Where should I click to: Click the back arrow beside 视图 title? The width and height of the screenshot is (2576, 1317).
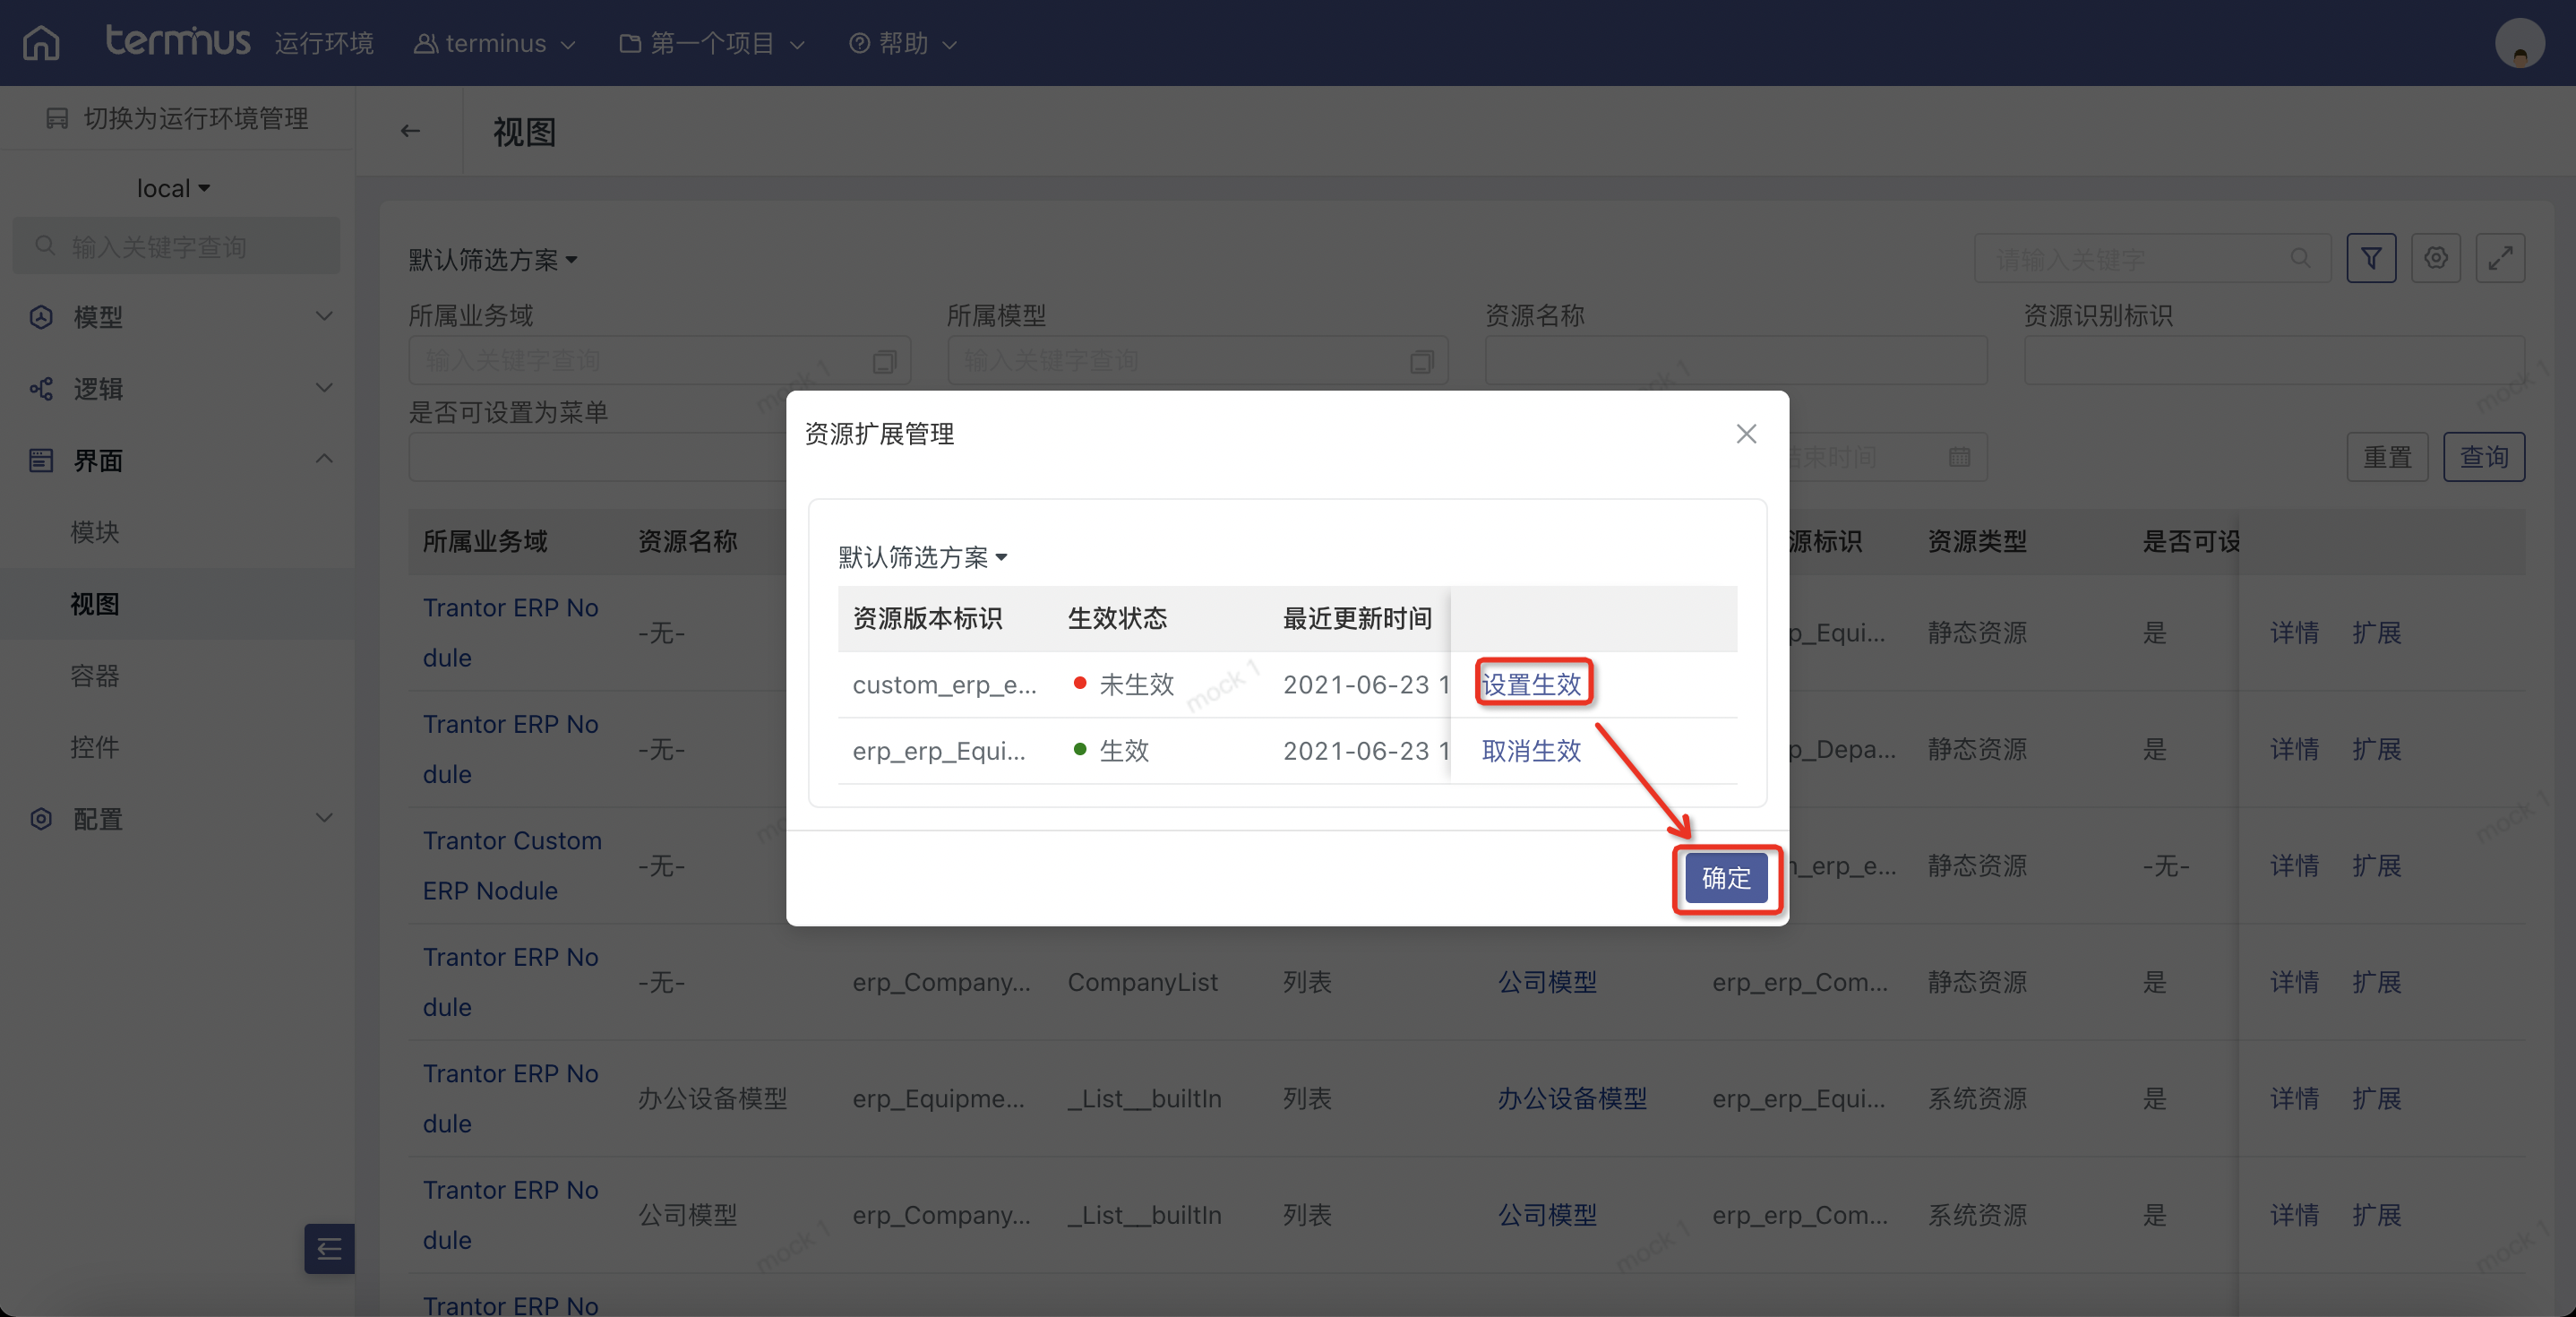click(x=410, y=131)
